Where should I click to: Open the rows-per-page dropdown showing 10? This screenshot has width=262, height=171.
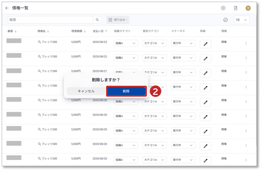tap(242, 20)
